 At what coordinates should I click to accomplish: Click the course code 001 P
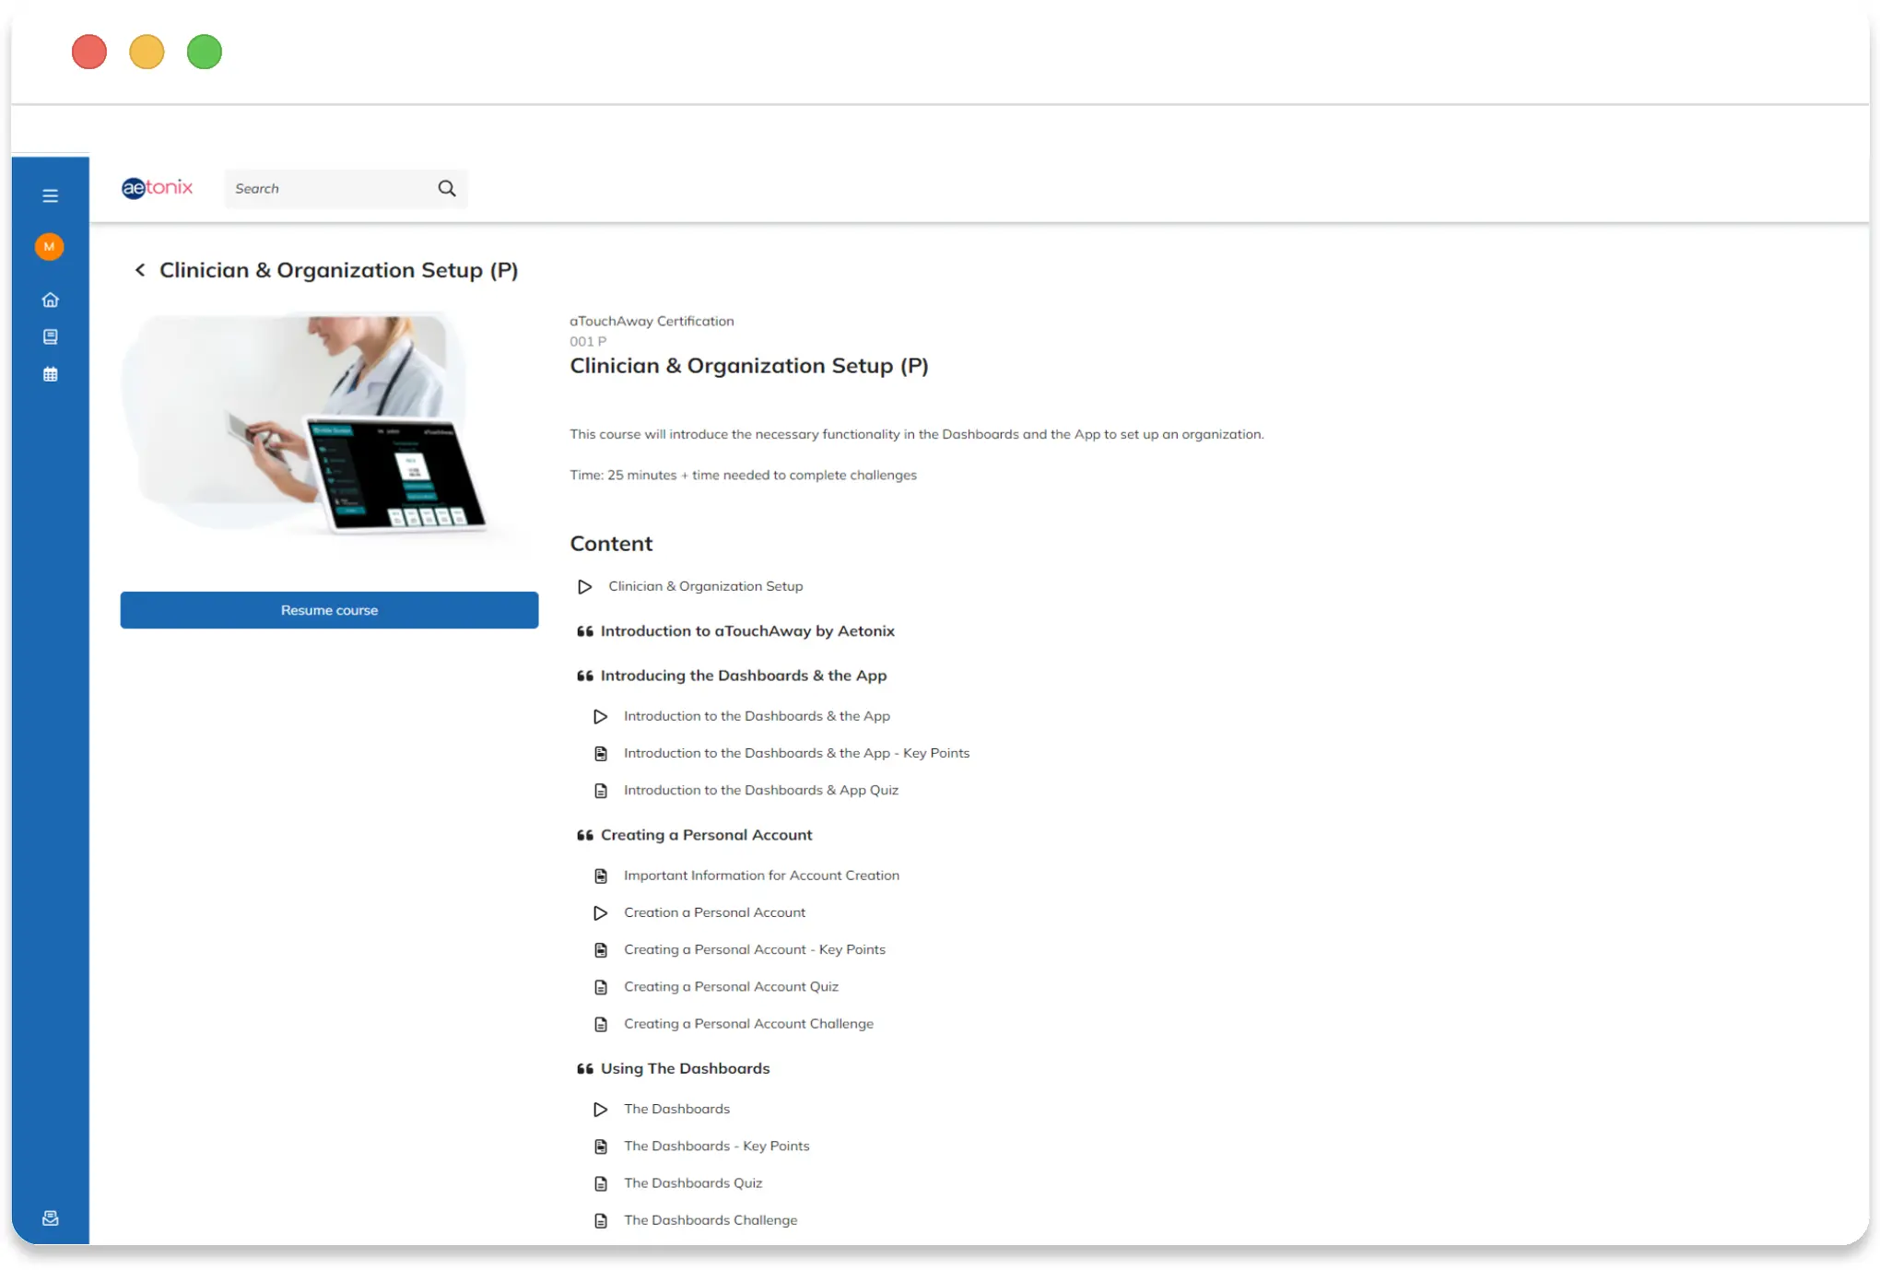coord(588,341)
